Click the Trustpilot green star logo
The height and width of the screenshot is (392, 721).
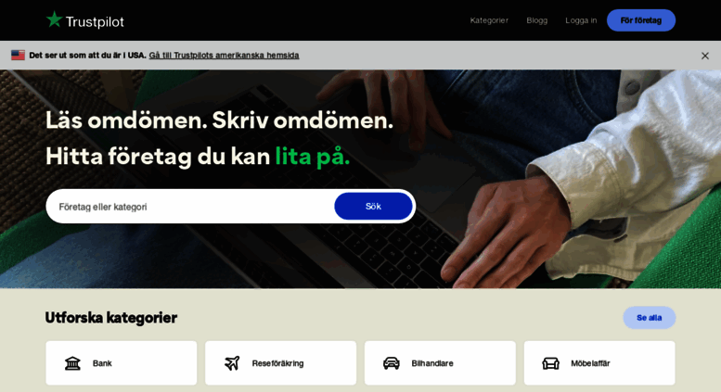point(54,19)
